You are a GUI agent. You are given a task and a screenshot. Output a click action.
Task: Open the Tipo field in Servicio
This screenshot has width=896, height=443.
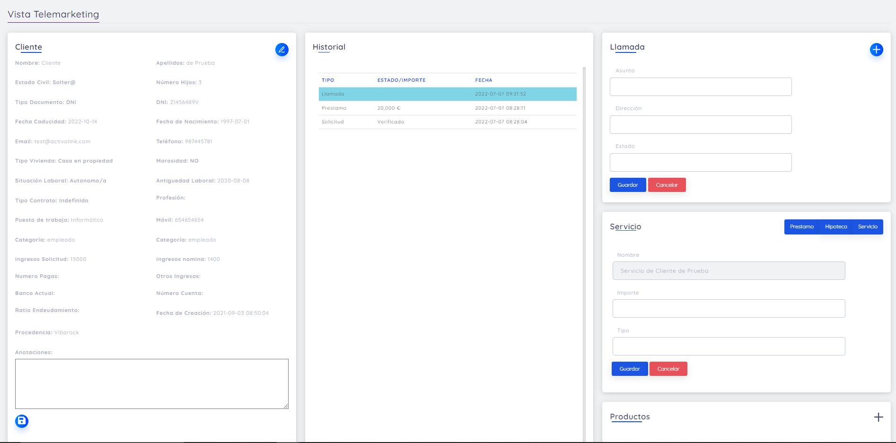click(728, 347)
